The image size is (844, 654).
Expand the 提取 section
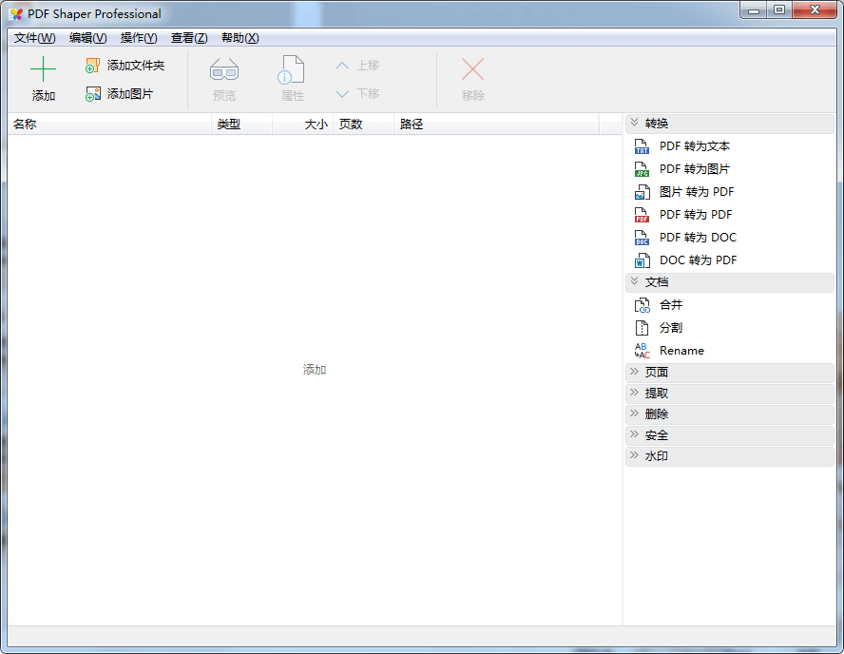730,394
